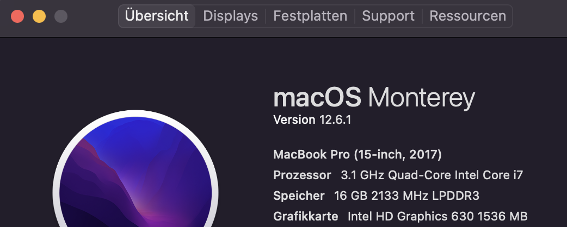Click the "Monterey" word in the heading
Image resolution: width=567 pixels, height=227 pixels.
coord(421,98)
